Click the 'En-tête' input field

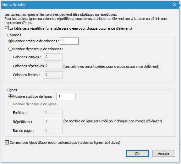53,112
